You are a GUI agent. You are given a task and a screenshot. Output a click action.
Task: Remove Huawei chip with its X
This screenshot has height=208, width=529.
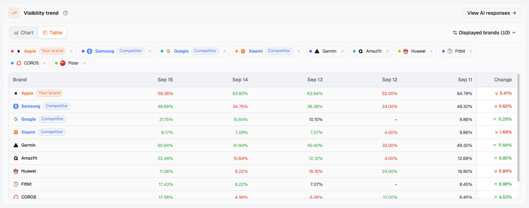tap(431, 51)
